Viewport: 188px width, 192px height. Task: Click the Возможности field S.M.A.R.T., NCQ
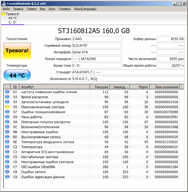pos(128,79)
